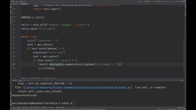Open the Endpoints tool window tab
The height and width of the screenshot is (110, 196).
[44, 107]
